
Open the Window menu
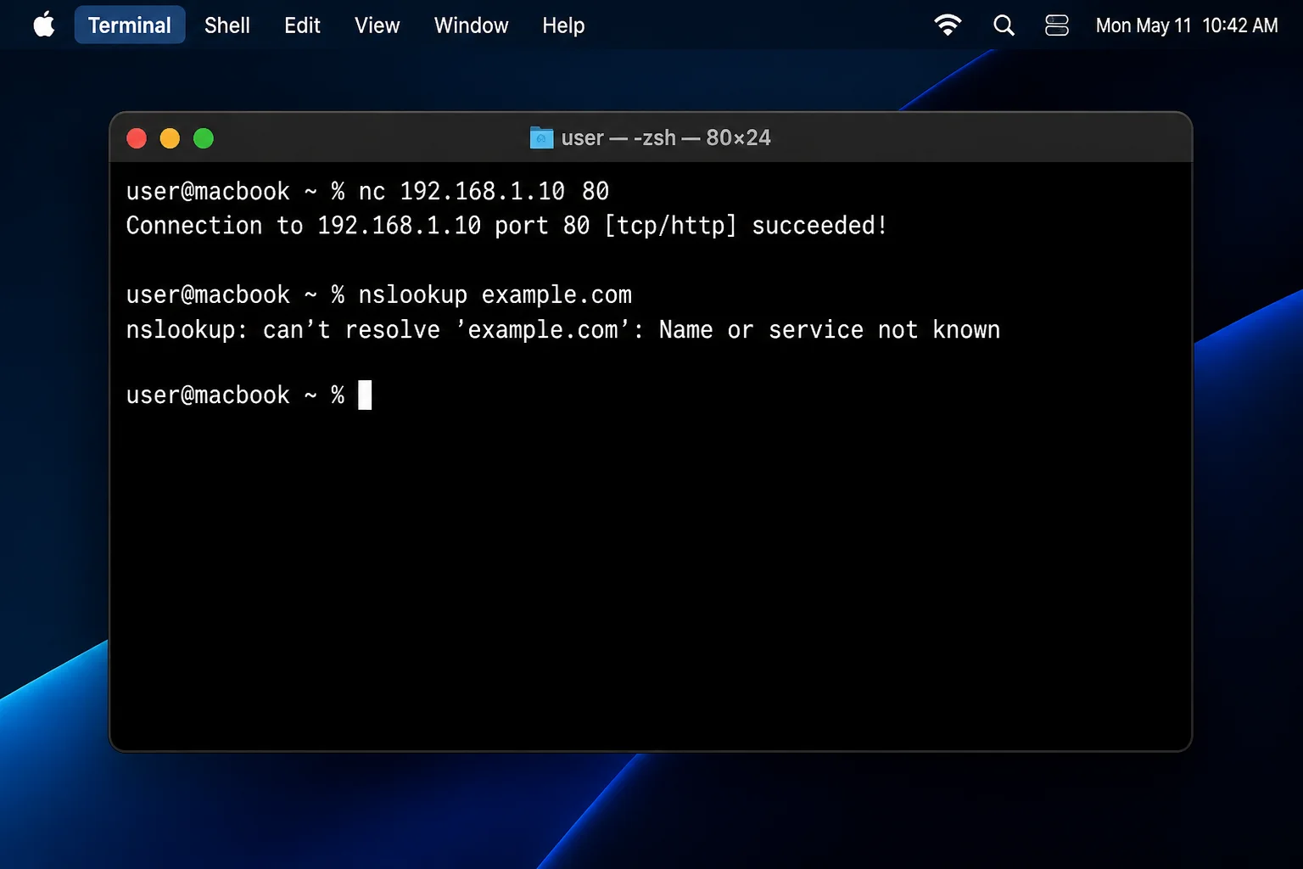tap(471, 25)
